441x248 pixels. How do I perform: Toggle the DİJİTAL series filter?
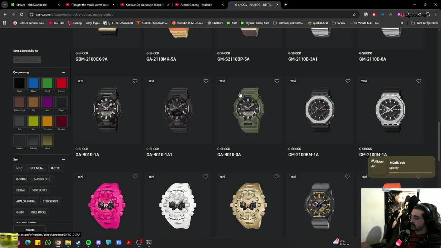point(21,190)
